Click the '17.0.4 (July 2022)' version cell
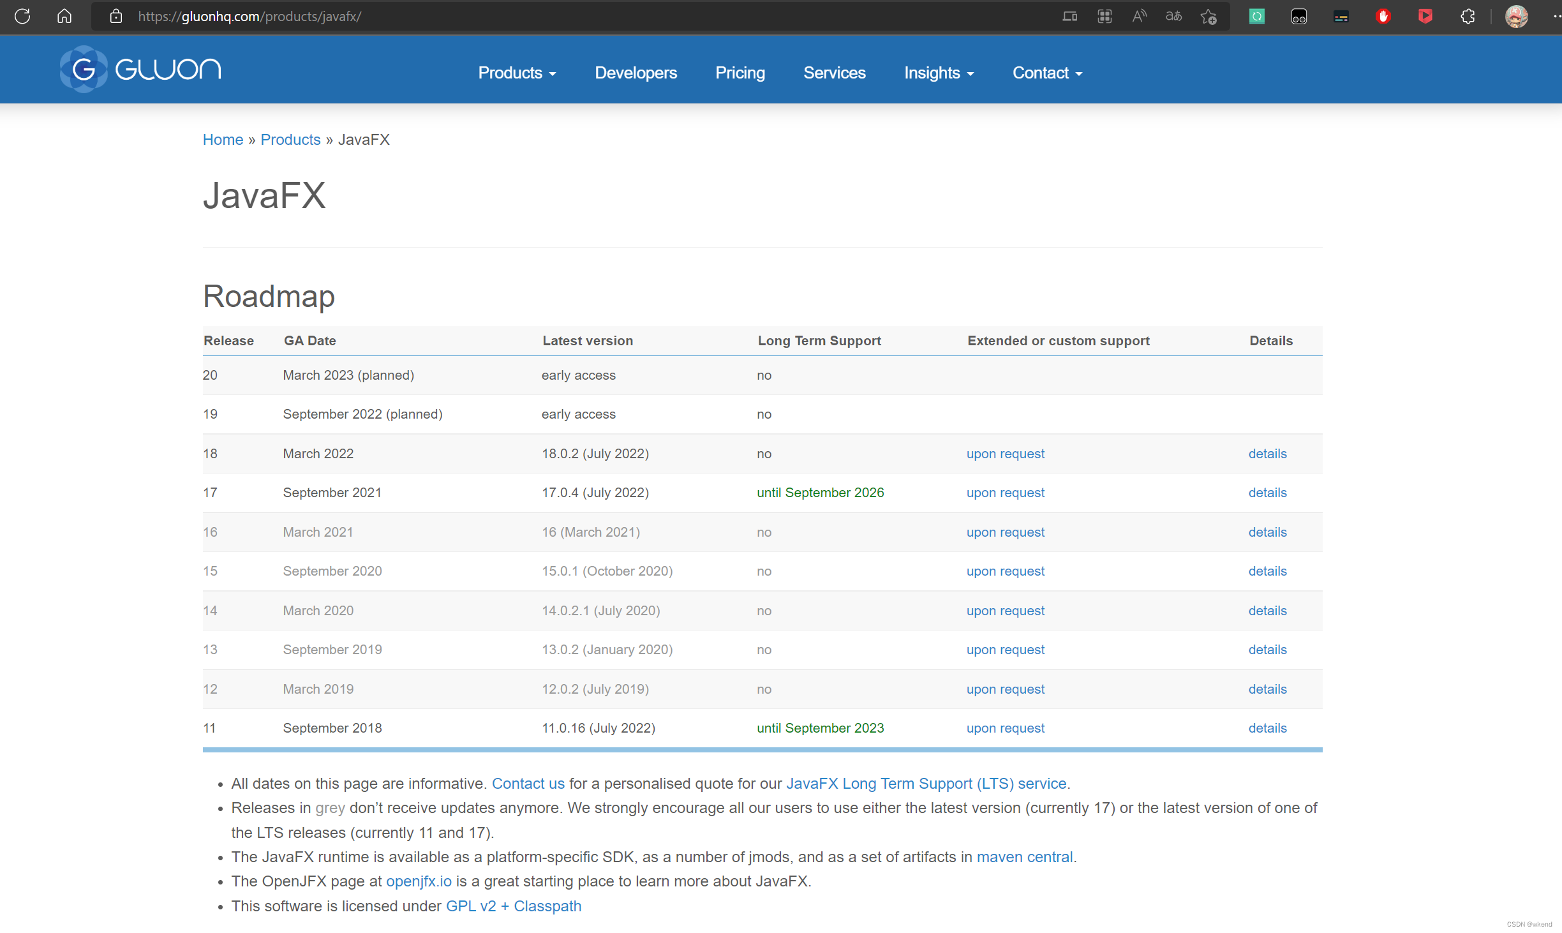The height and width of the screenshot is (933, 1562). click(595, 493)
